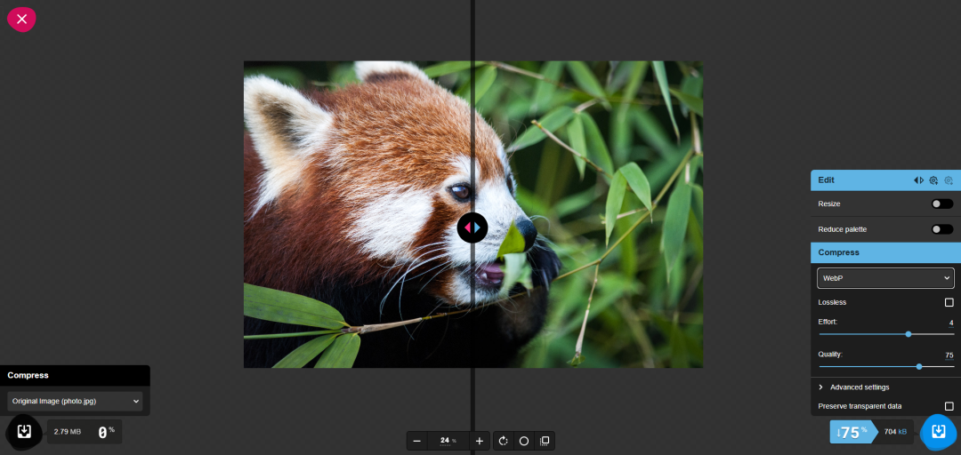Rotate the image with the rotate icon
This screenshot has height=455, width=961.
click(504, 441)
